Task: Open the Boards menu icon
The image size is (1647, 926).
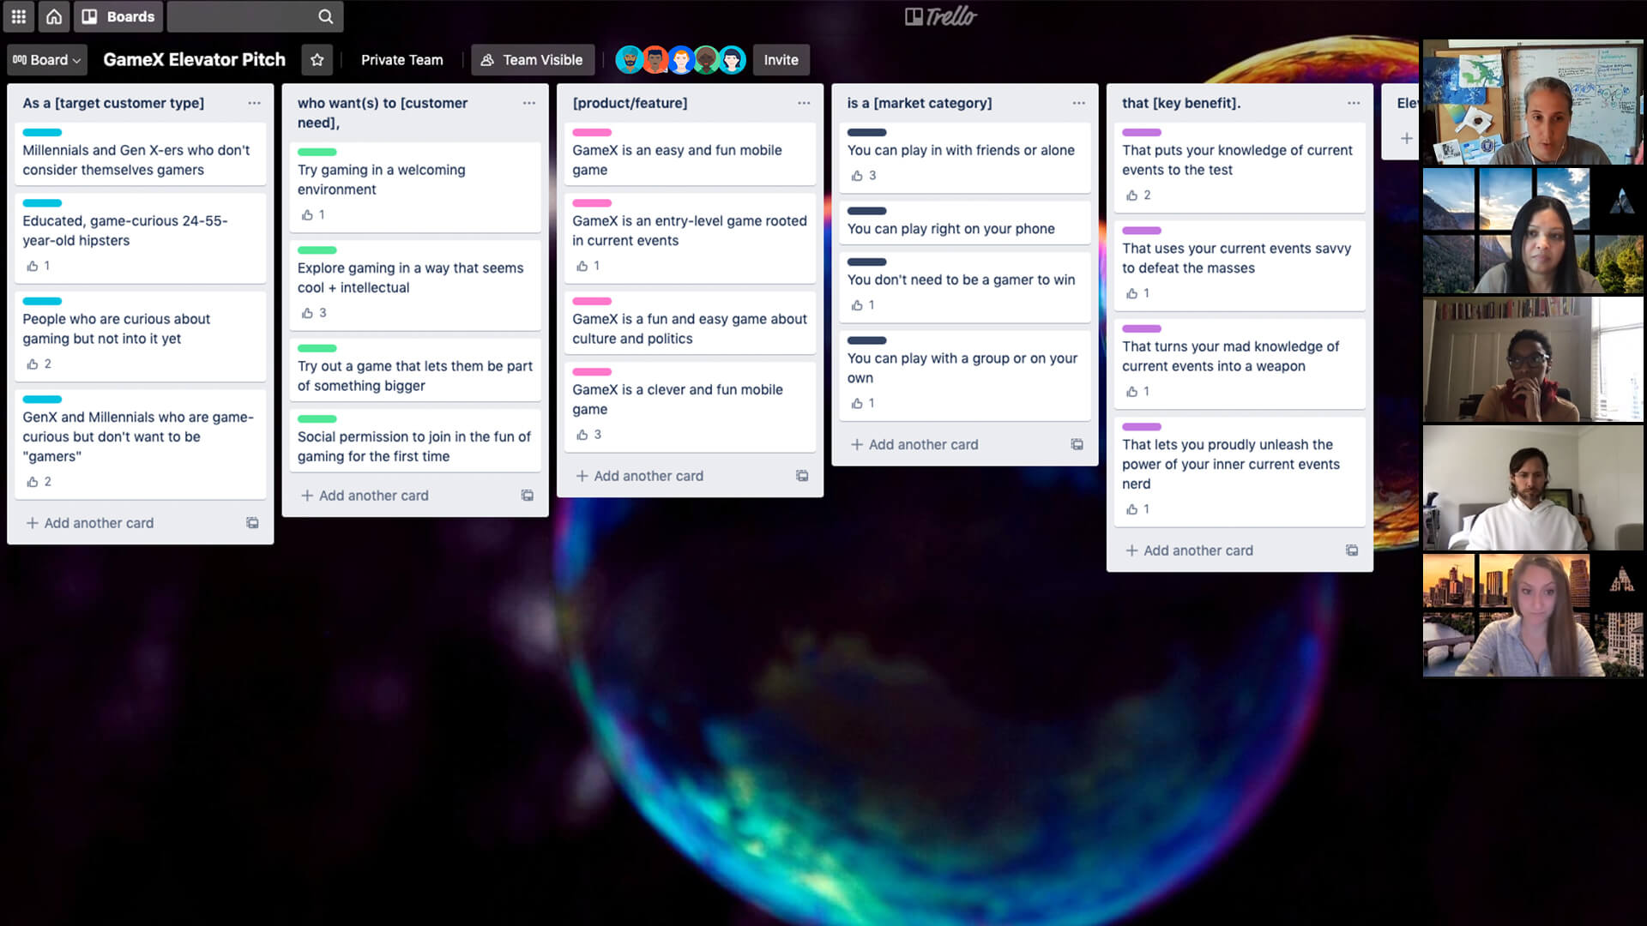Action: [x=90, y=15]
